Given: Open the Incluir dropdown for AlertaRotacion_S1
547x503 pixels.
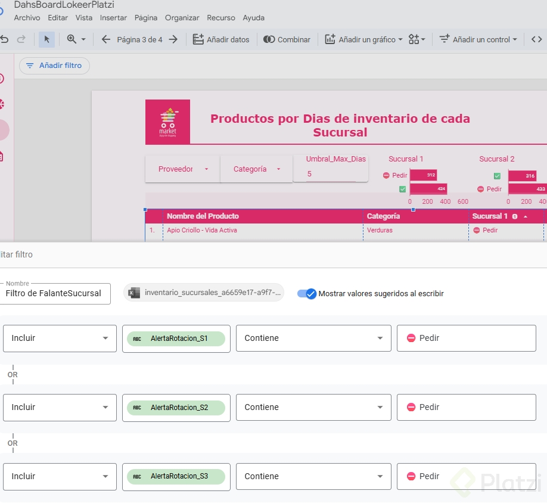Looking at the screenshot, I should coord(60,339).
